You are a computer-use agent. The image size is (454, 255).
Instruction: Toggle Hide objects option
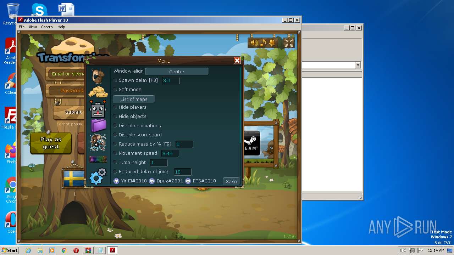point(115,117)
